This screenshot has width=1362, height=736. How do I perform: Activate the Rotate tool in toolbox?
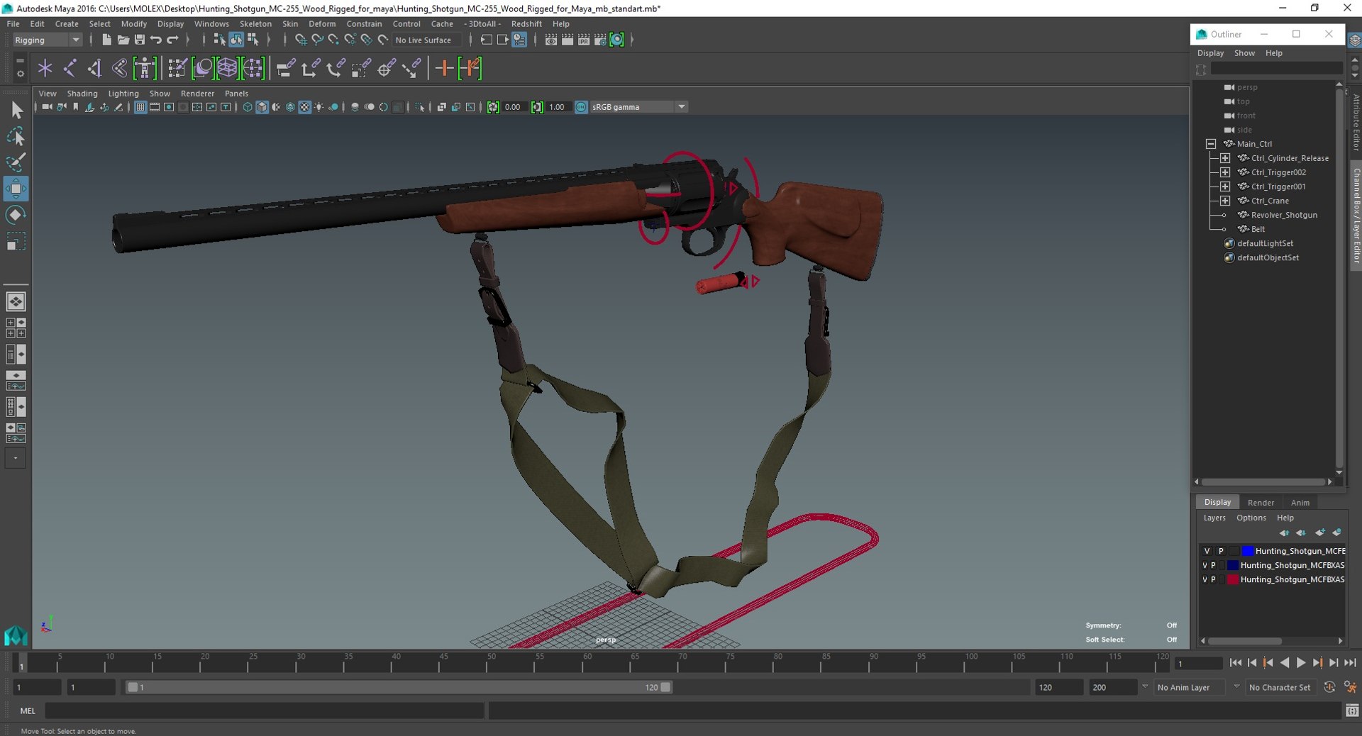click(x=16, y=215)
